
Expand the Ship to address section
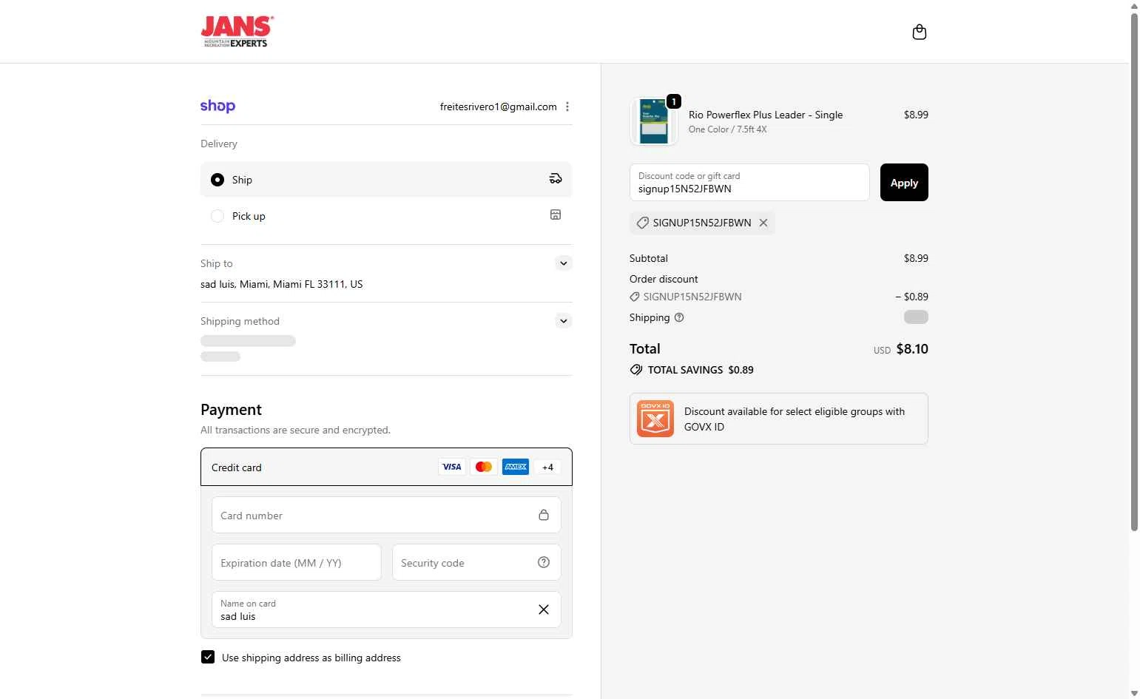(x=564, y=263)
